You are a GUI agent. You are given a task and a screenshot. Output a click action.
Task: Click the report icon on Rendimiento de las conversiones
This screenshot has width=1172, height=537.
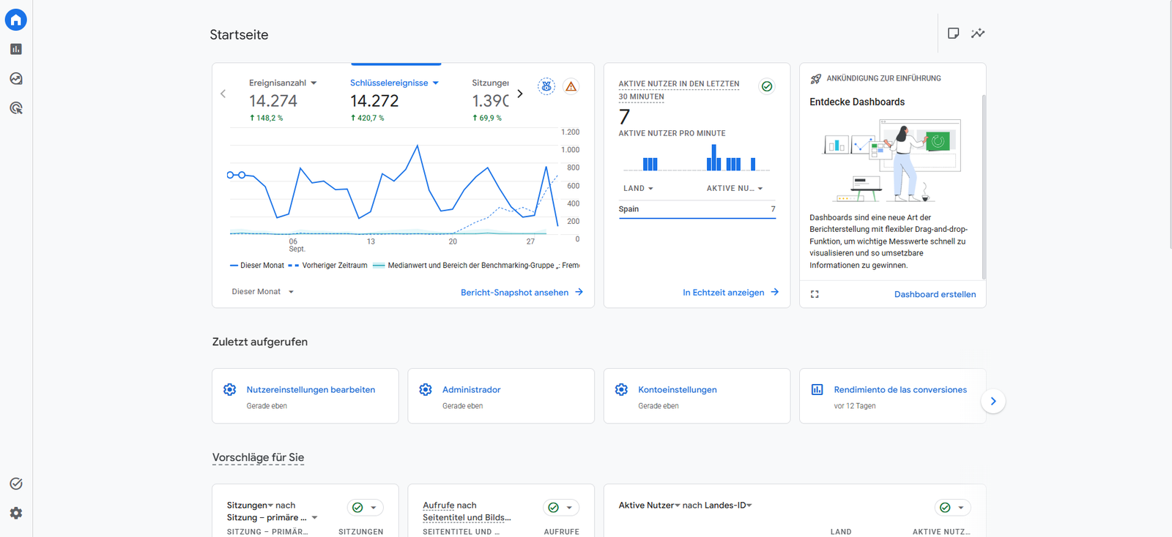817,389
